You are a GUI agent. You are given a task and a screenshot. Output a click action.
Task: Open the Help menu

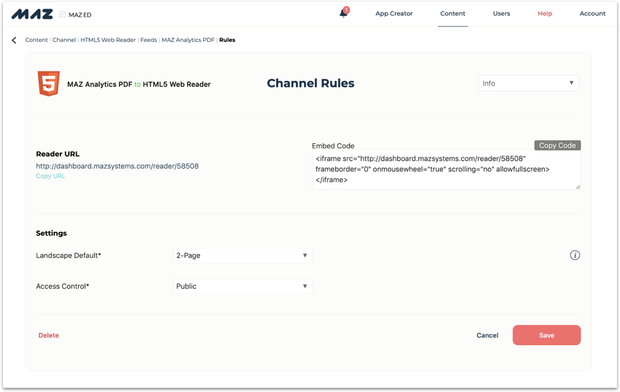[544, 13]
